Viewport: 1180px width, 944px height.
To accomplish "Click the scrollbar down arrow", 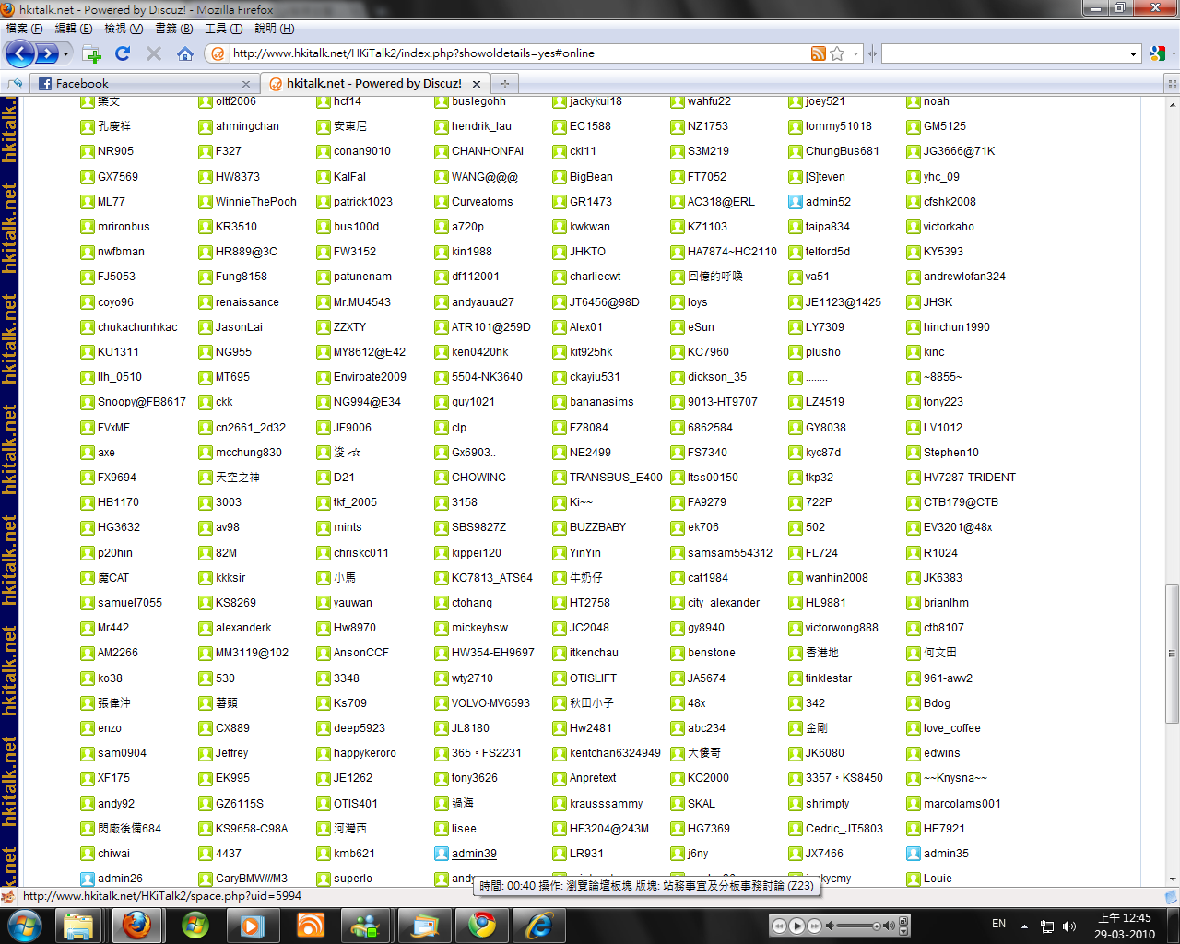I will [1172, 879].
